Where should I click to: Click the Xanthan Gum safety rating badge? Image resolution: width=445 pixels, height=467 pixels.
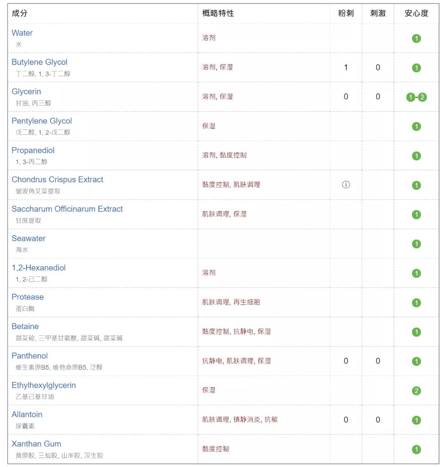coord(416,449)
